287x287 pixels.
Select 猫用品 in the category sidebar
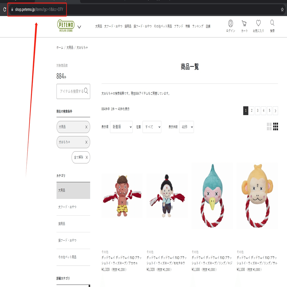click(x=73, y=224)
